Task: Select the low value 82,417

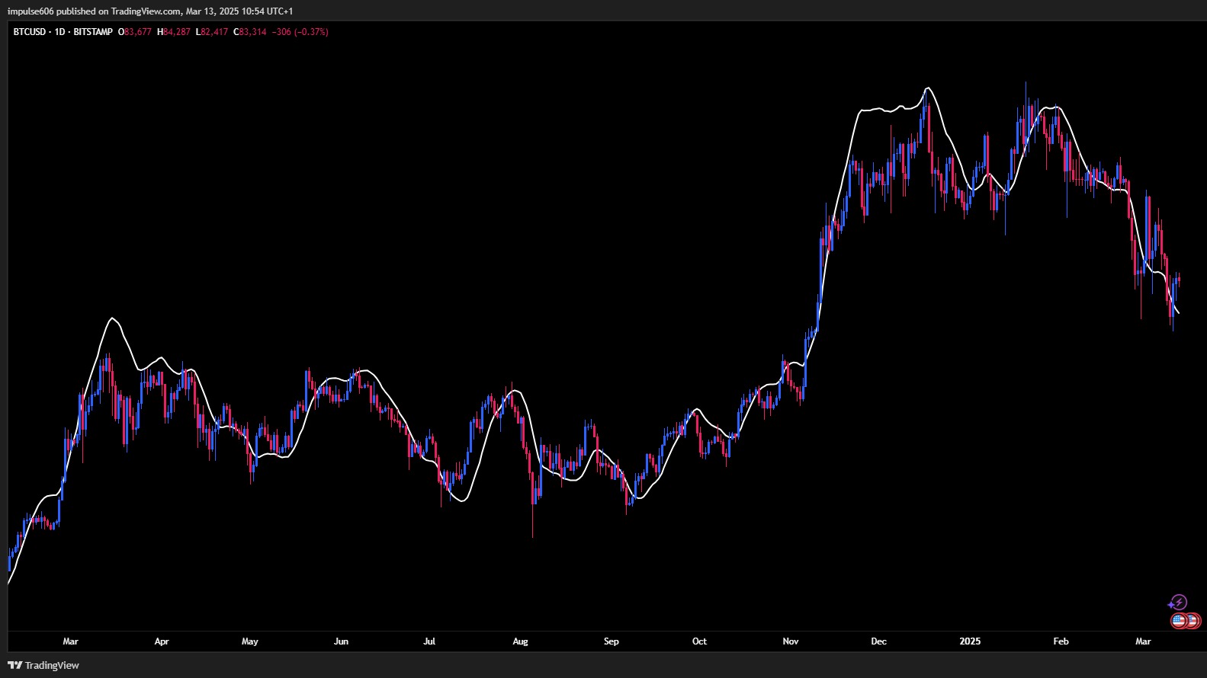Action: [x=214, y=32]
